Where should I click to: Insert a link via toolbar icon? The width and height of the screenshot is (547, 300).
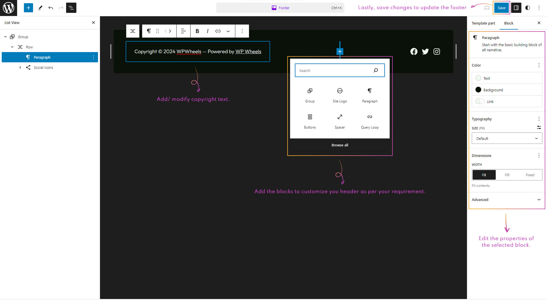(x=218, y=31)
